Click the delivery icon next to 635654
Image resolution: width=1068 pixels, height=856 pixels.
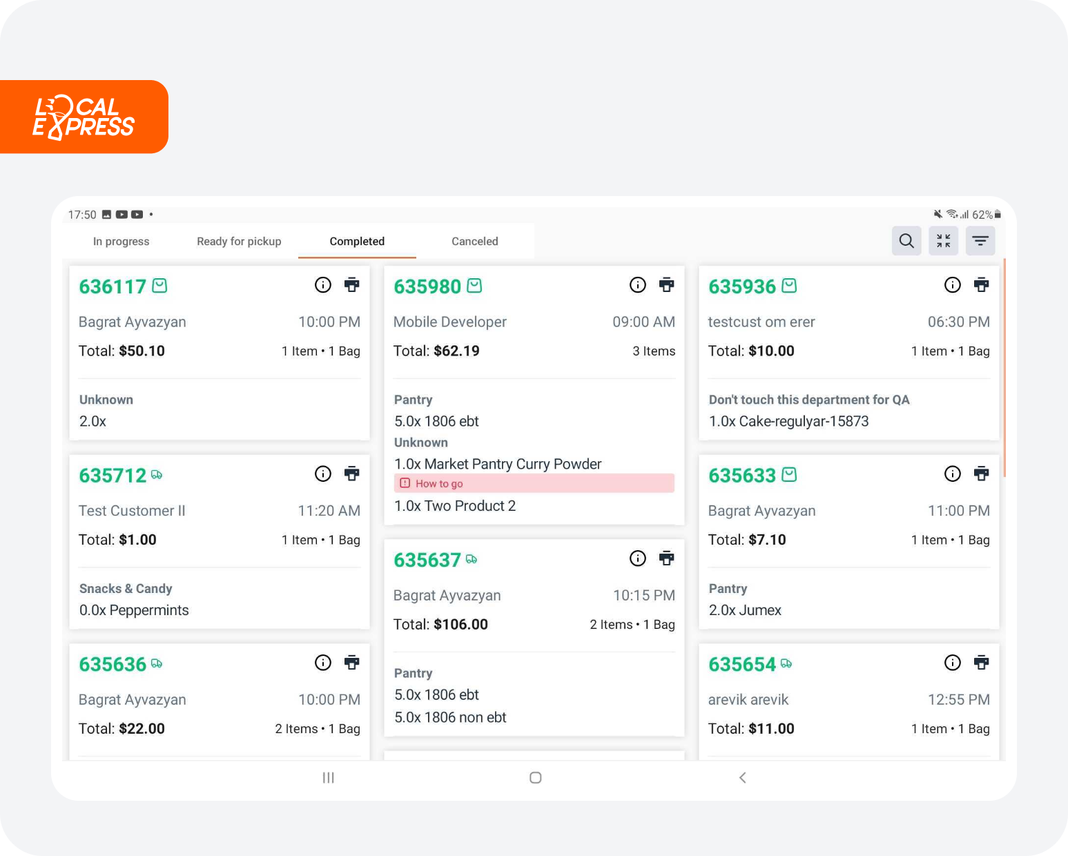click(786, 663)
